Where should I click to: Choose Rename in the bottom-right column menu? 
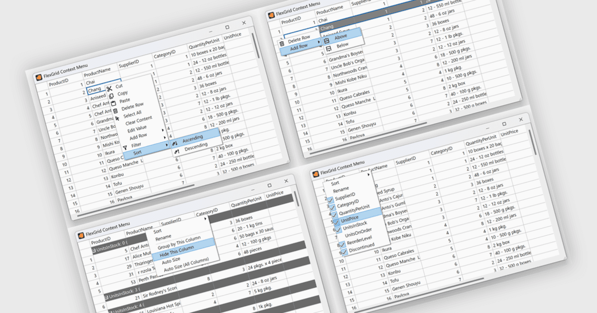click(341, 191)
